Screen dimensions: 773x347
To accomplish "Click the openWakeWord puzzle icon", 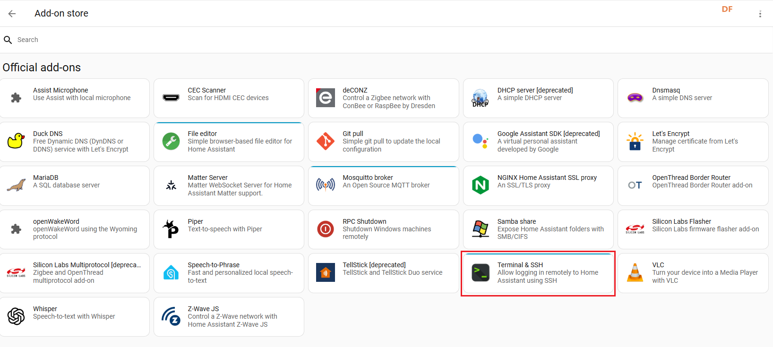I will pos(16,229).
